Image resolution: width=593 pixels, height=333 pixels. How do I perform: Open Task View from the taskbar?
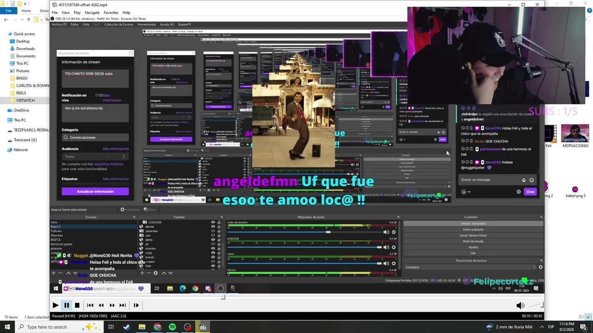[x=111, y=327]
